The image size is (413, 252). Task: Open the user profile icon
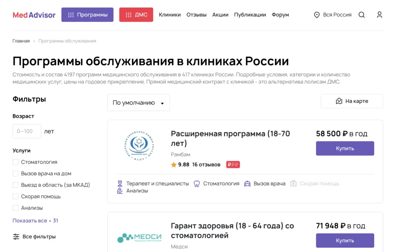point(379,15)
